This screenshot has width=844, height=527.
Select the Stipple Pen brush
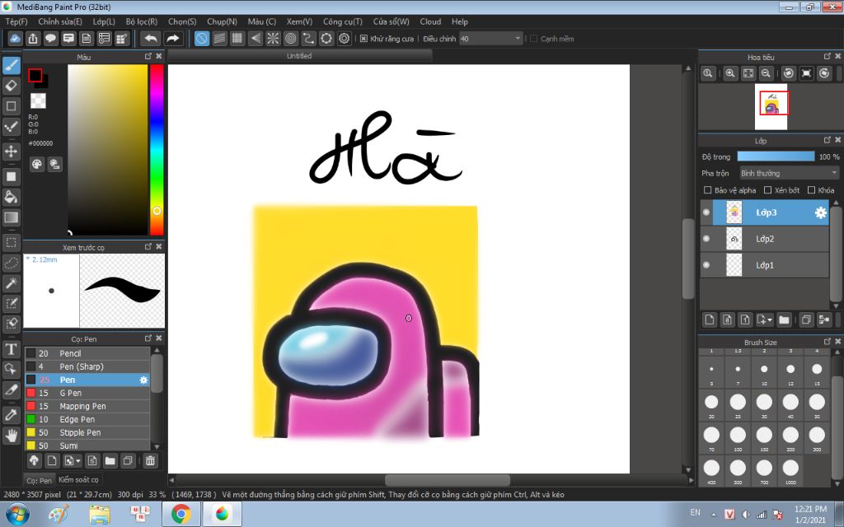click(x=87, y=432)
